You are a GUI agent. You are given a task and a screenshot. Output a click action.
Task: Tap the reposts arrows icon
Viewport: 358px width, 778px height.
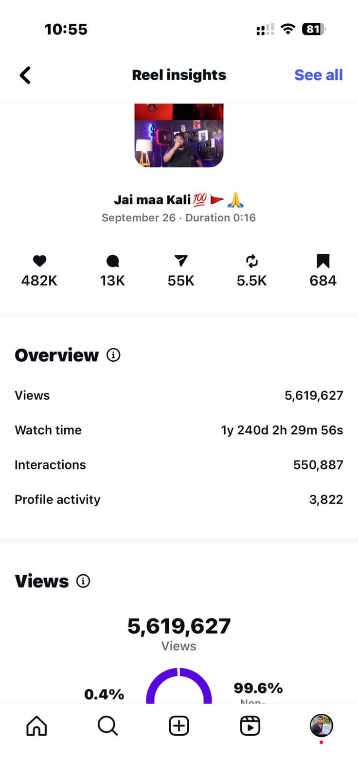click(251, 261)
